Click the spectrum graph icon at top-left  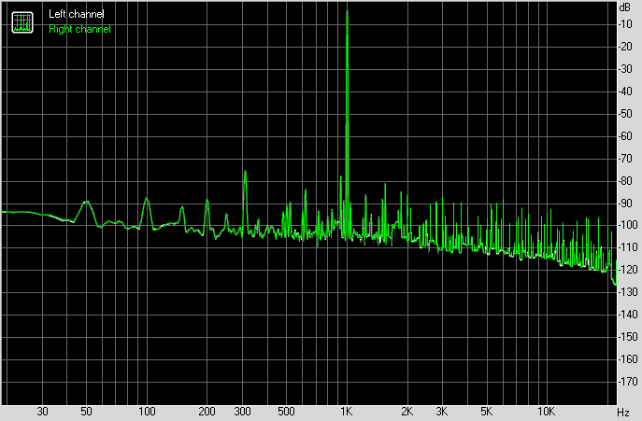pos(22,22)
